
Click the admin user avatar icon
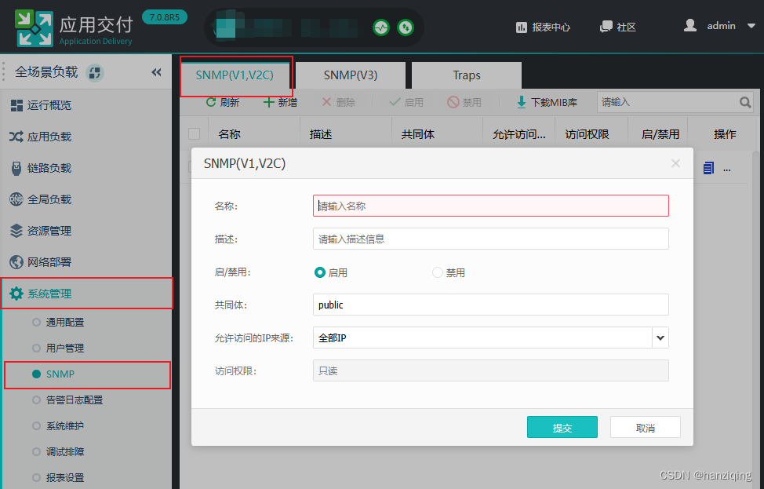(690, 25)
